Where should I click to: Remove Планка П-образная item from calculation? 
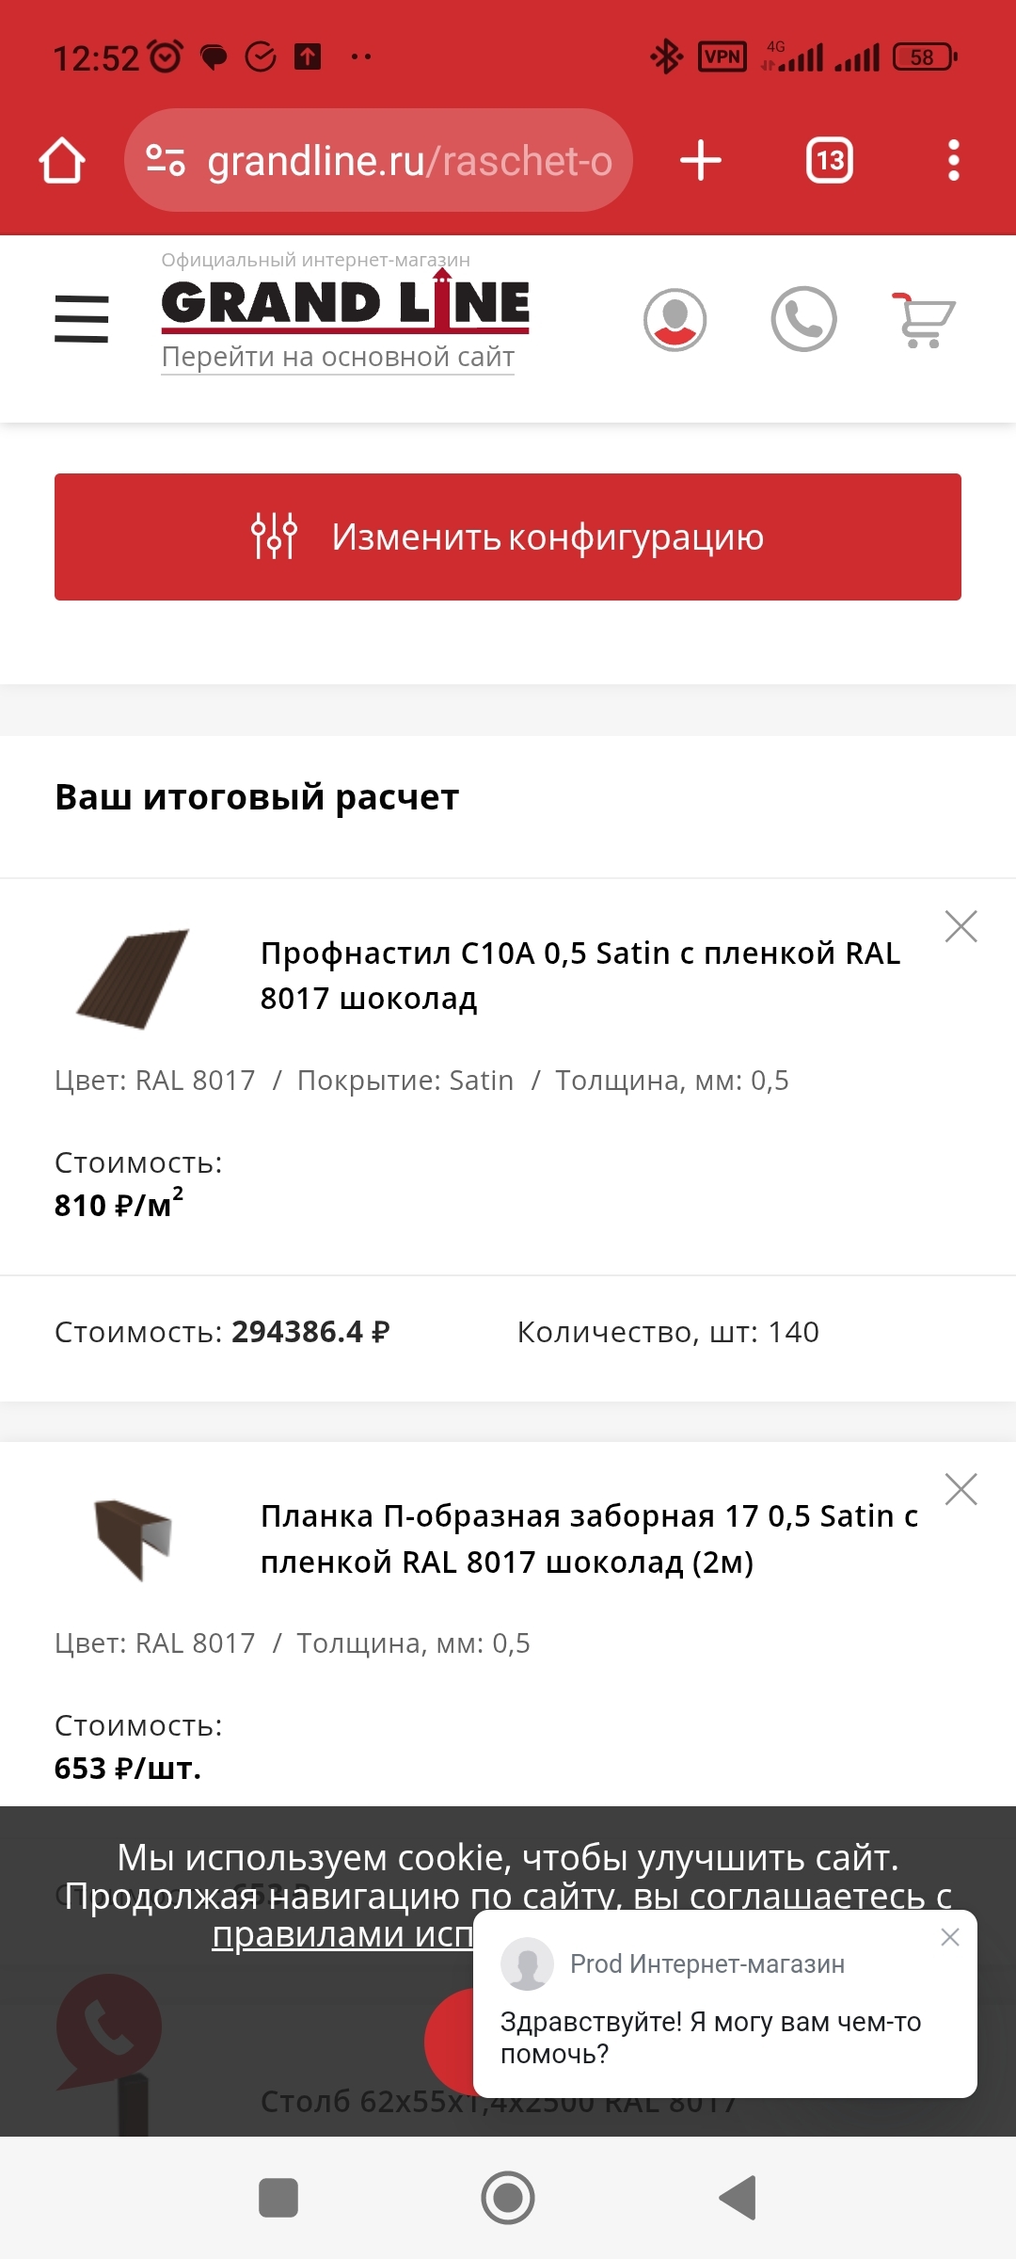point(960,1489)
